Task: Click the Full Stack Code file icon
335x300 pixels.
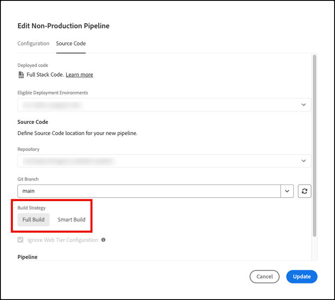Action: coord(21,75)
